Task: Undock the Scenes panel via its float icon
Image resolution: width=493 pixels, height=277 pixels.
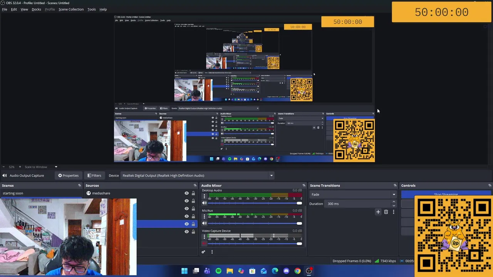Action: point(80,185)
